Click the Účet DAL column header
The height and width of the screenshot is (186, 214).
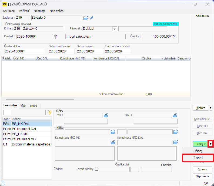click(47, 58)
